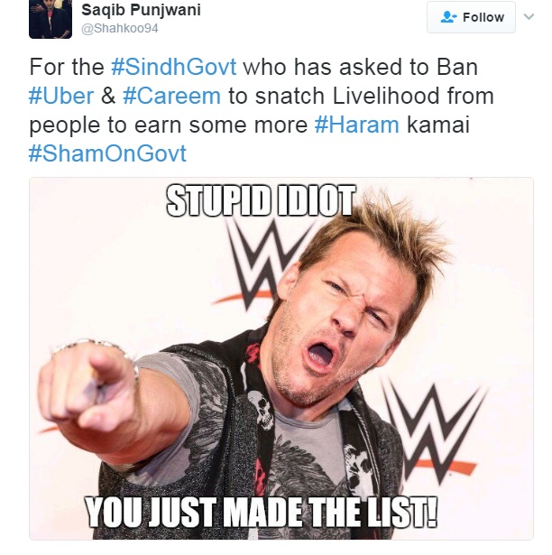Open the attached meme image

281,358
